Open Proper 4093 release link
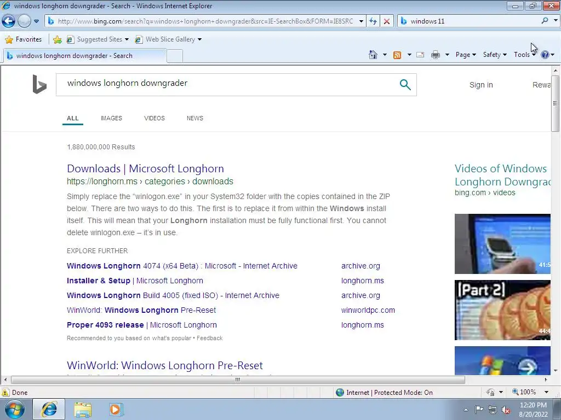561x420 pixels. pyautogui.click(x=142, y=325)
